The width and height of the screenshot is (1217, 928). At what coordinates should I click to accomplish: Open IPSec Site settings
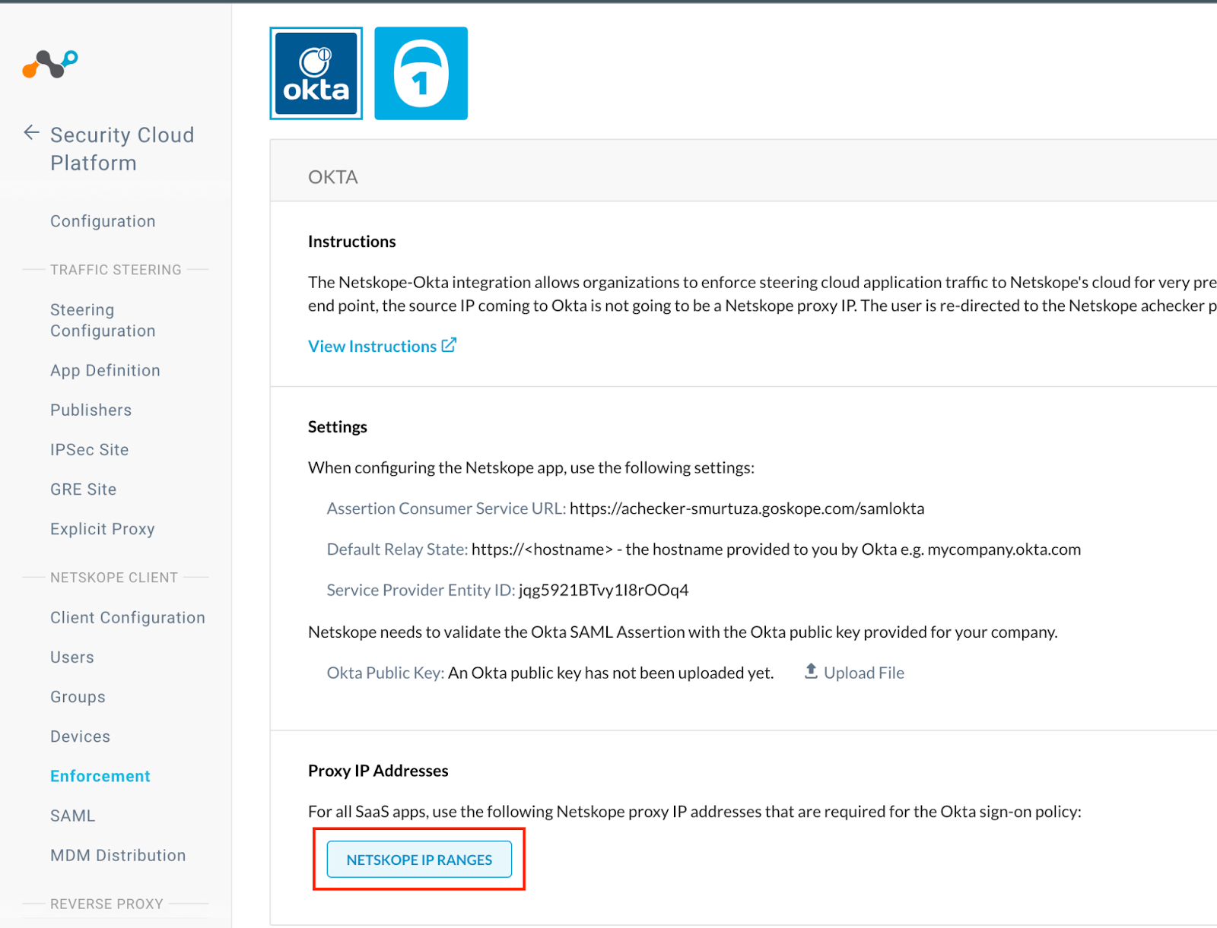pos(89,449)
